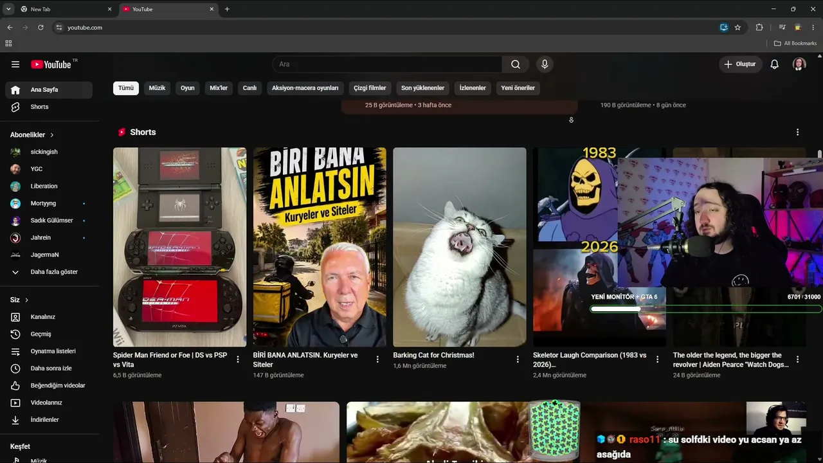Expand the Siz section chevron
The width and height of the screenshot is (823, 463).
point(26,300)
